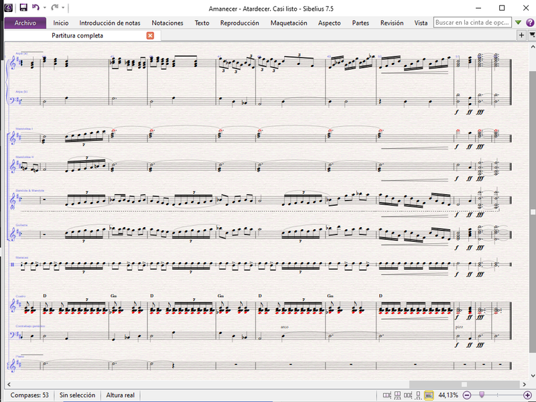Open the Archivo tab
The image size is (536, 402).
25,23
